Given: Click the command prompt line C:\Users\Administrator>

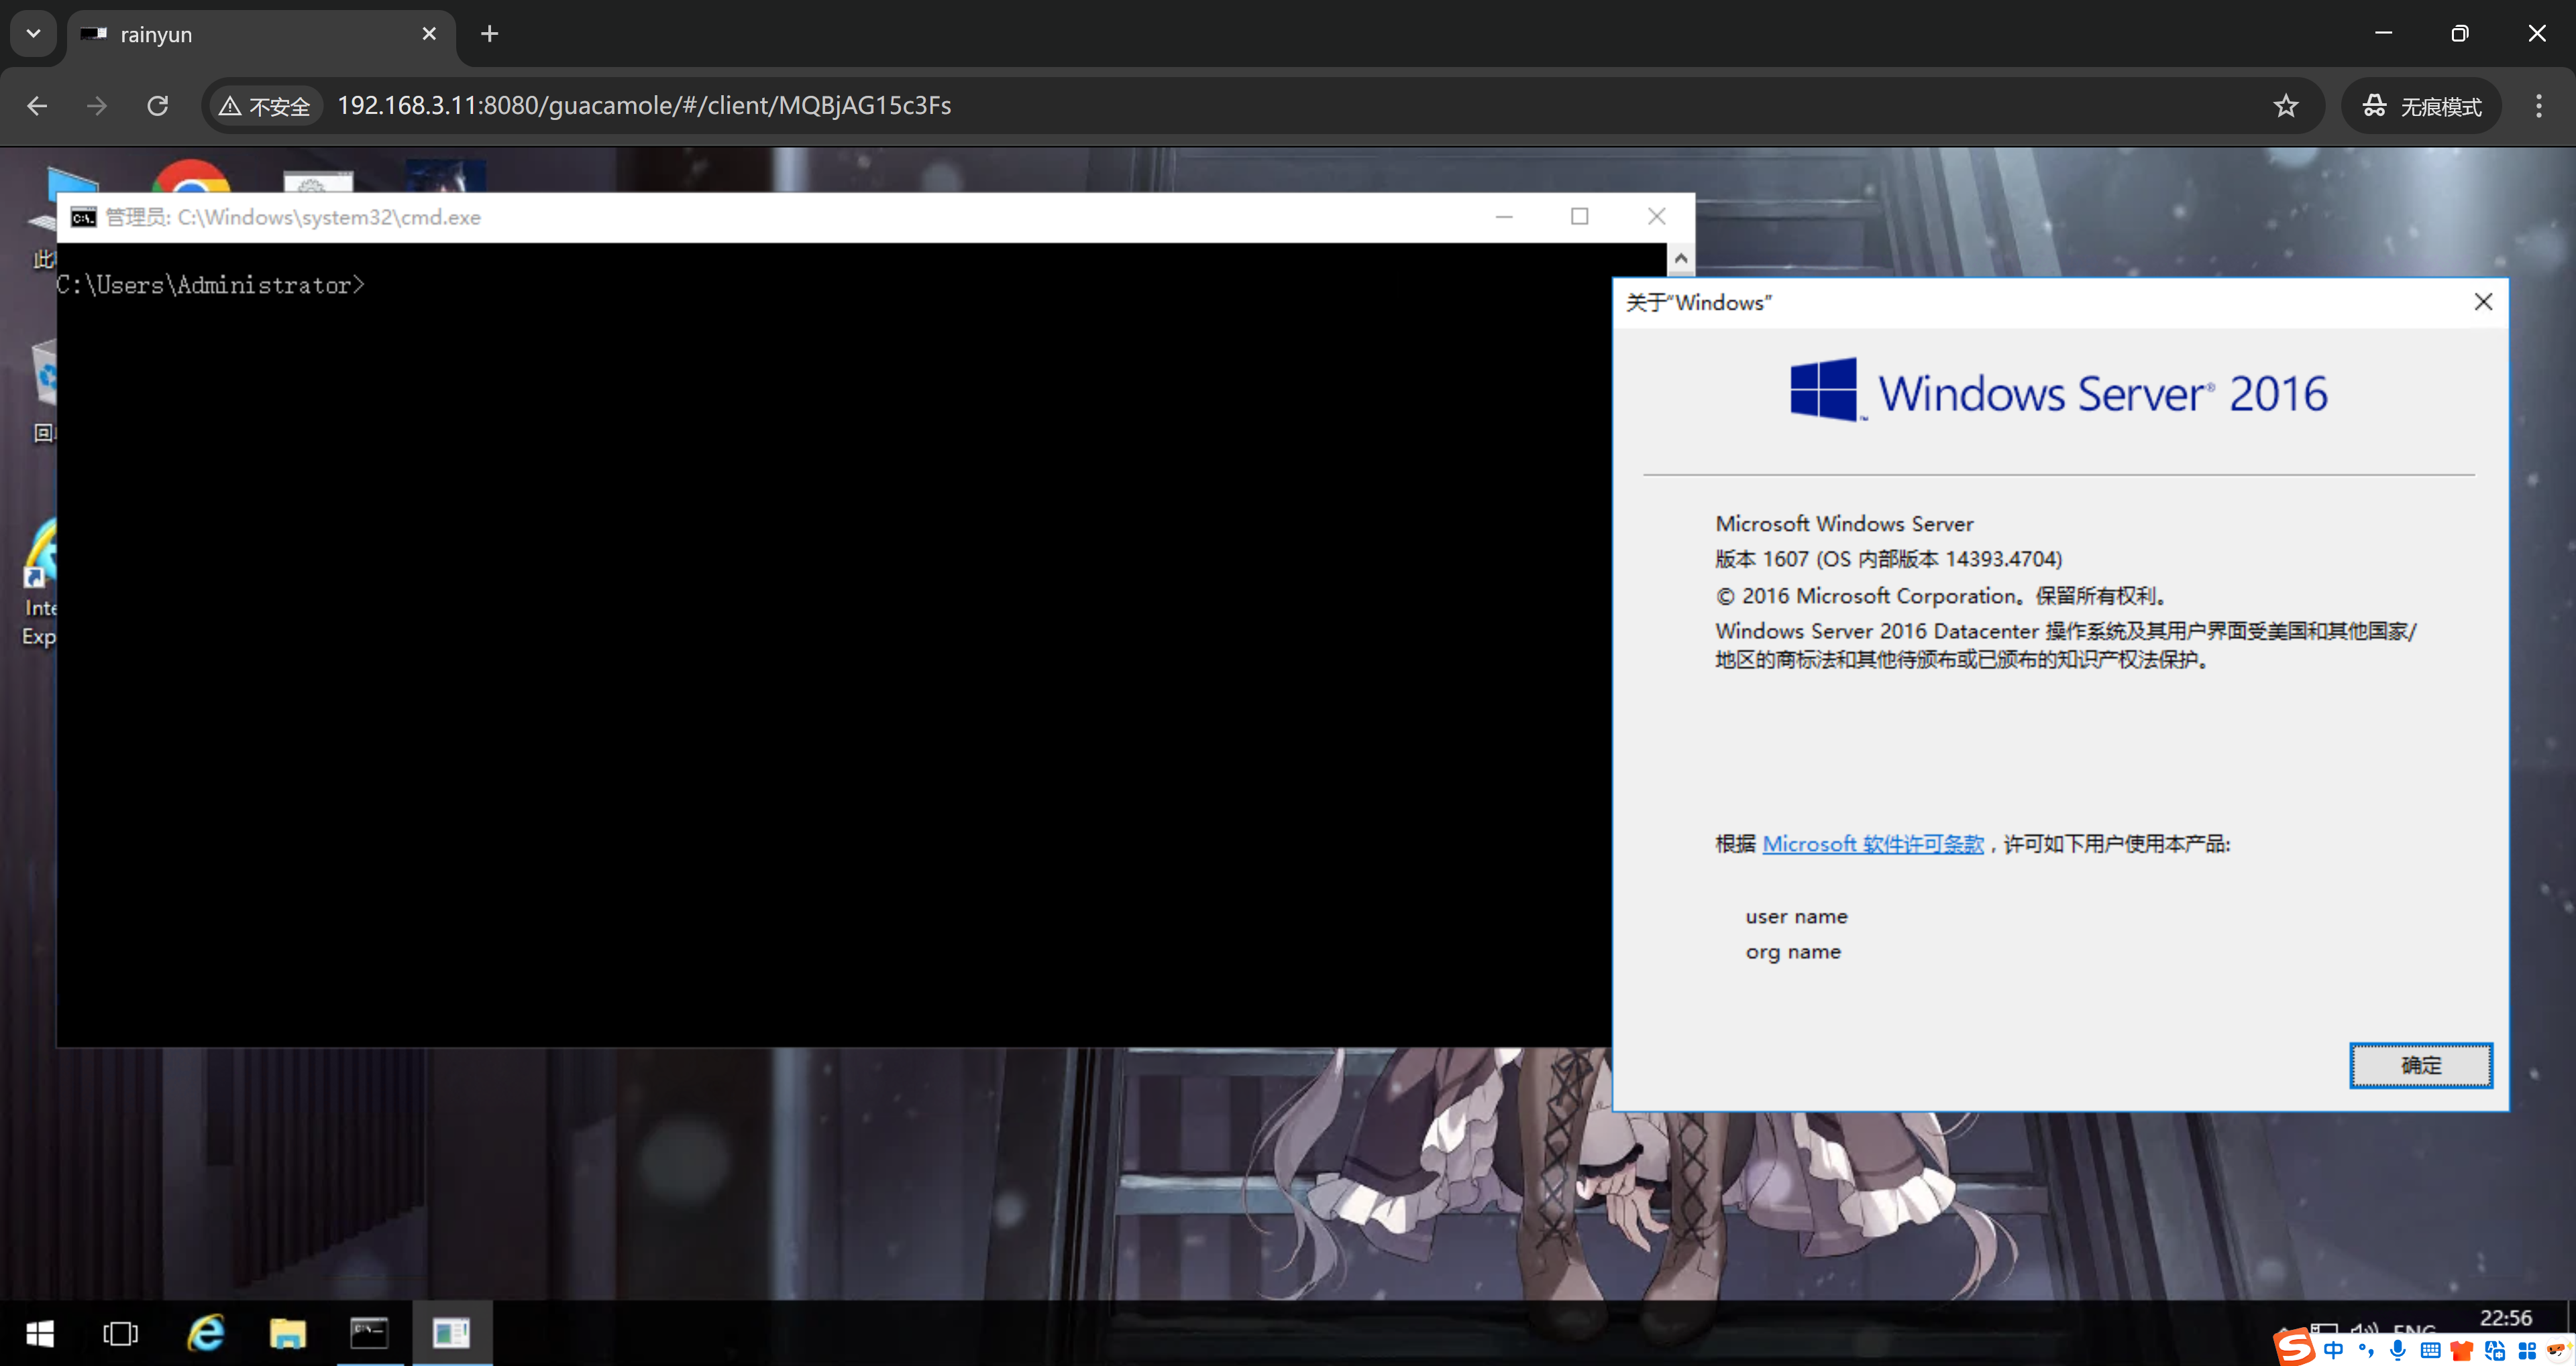Looking at the screenshot, I should coord(211,286).
